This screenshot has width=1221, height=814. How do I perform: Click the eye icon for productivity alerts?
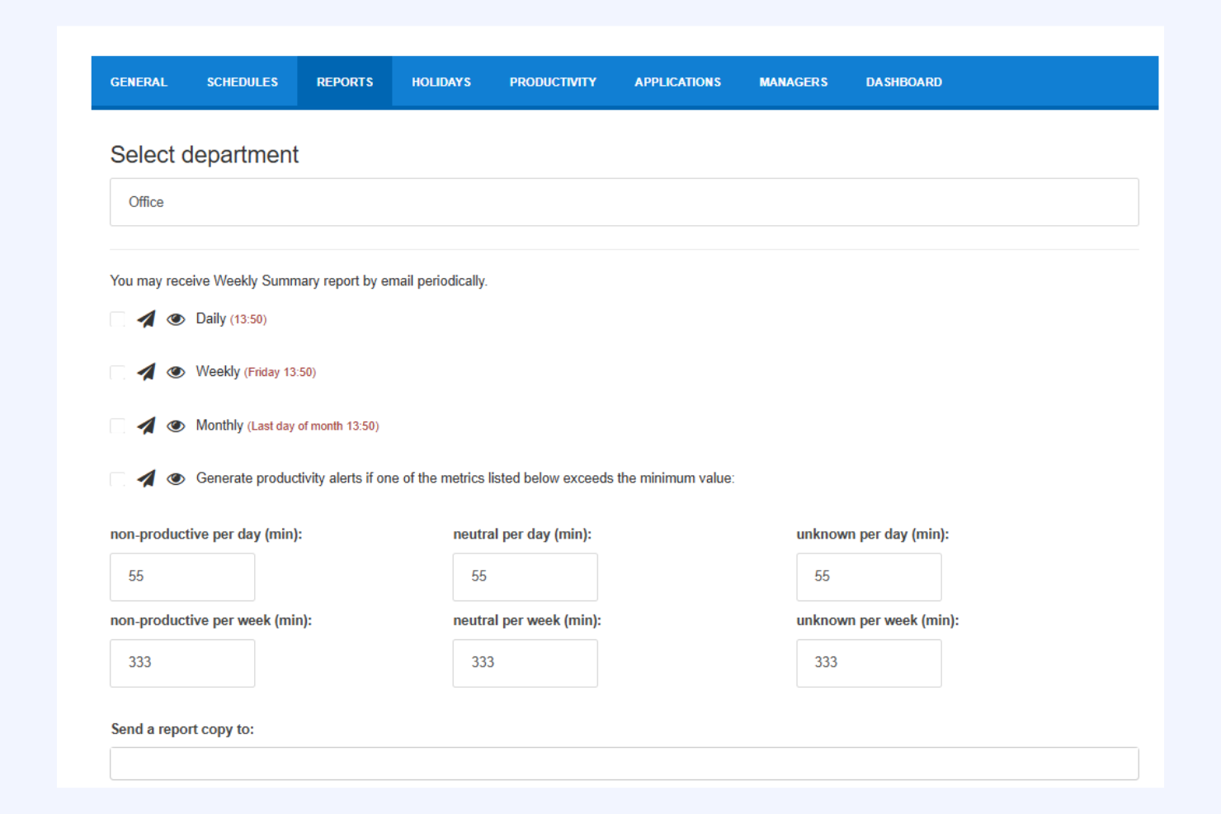click(x=176, y=478)
